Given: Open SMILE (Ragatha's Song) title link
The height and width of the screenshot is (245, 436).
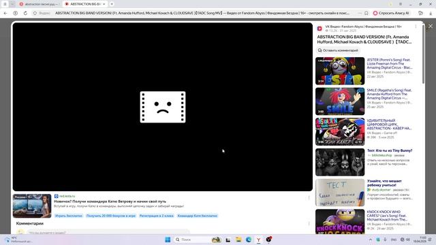Looking at the screenshot, I should (x=390, y=94).
